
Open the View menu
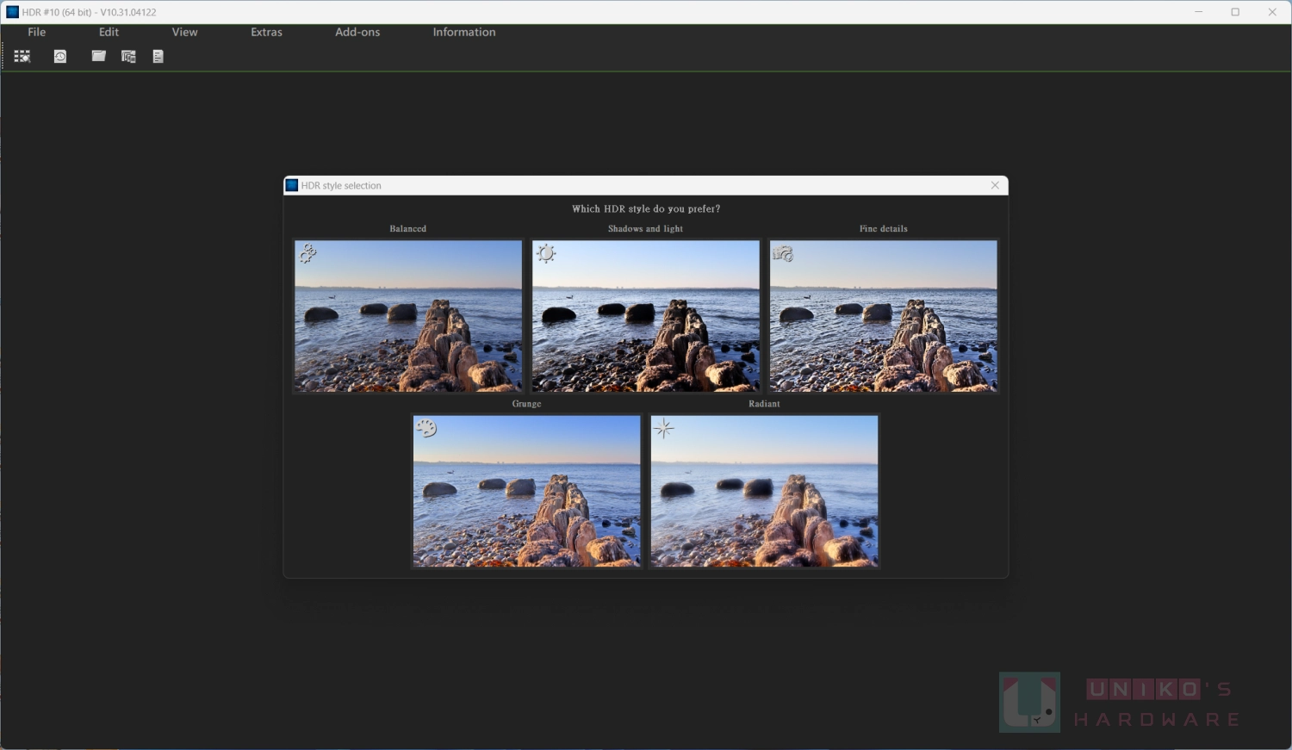[x=184, y=32]
